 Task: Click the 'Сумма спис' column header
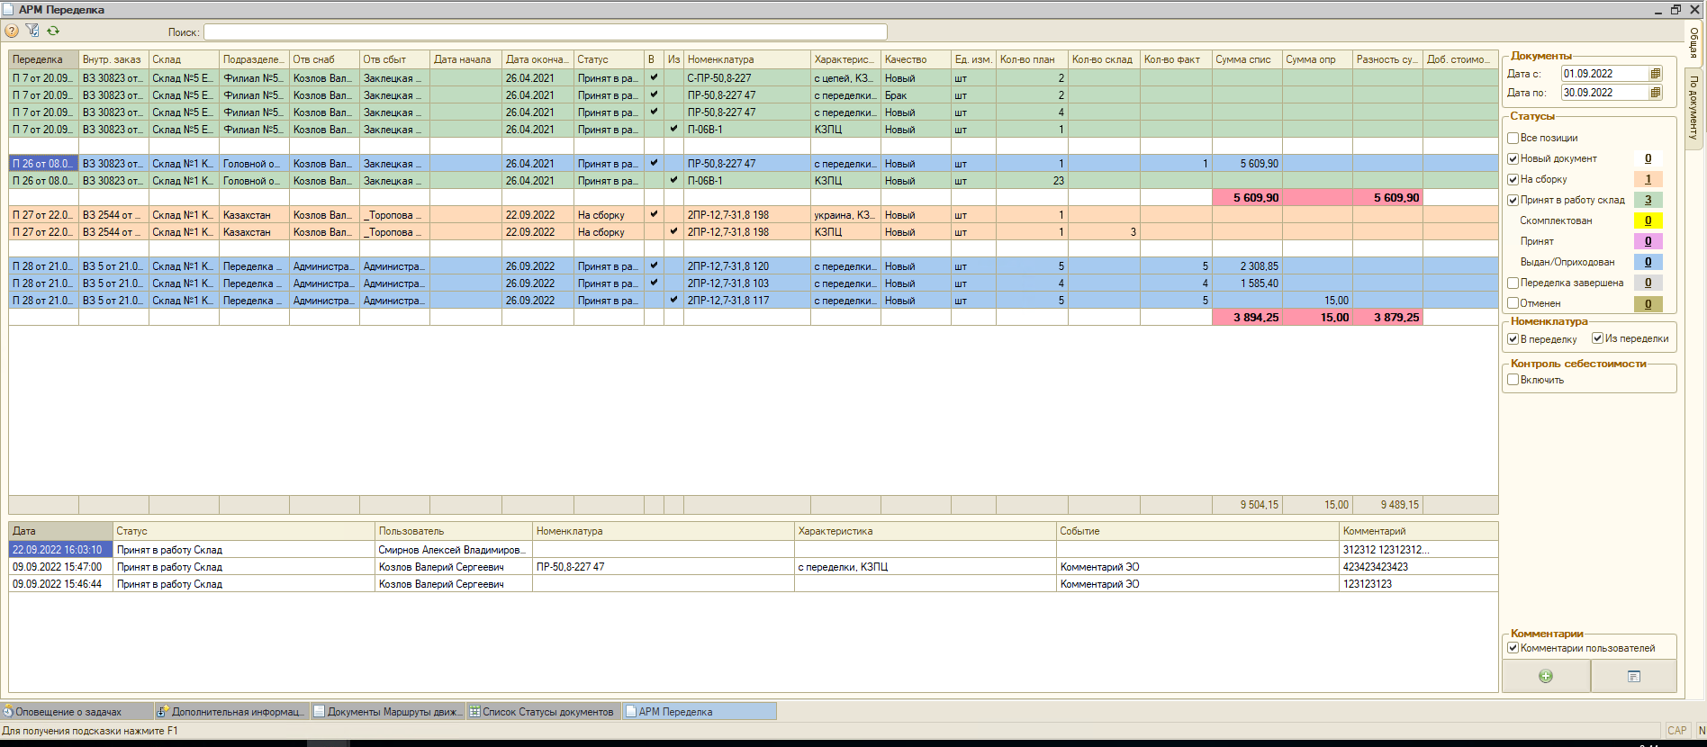tap(1247, 59)
